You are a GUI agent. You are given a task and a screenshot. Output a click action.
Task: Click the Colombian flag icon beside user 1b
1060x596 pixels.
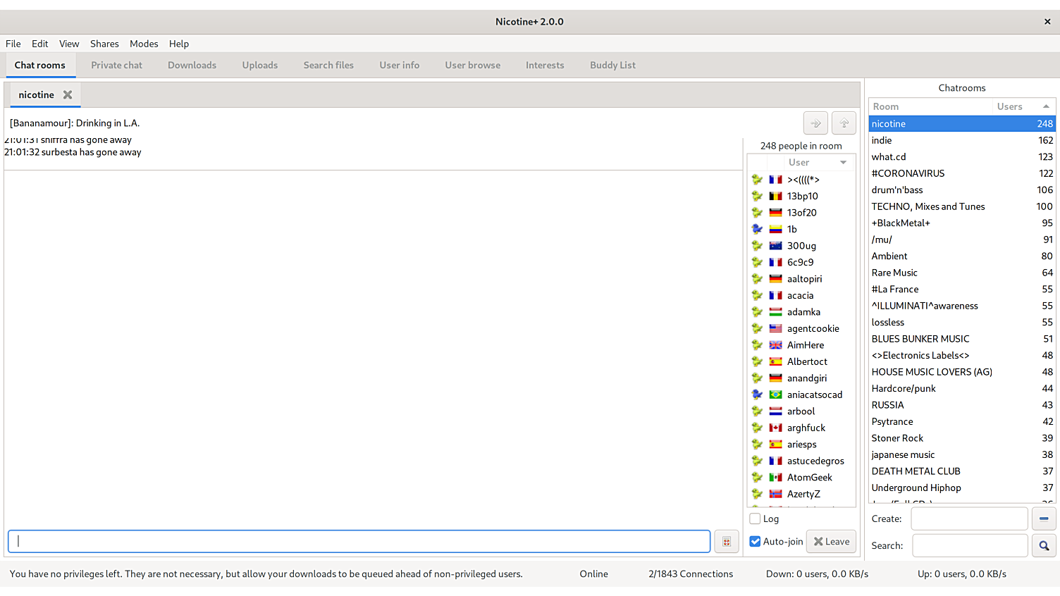pos(775,229)
